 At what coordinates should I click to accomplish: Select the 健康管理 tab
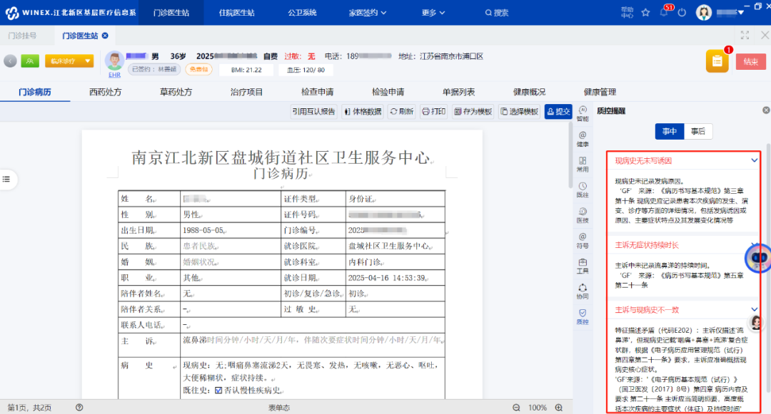(x=600, y=92)
